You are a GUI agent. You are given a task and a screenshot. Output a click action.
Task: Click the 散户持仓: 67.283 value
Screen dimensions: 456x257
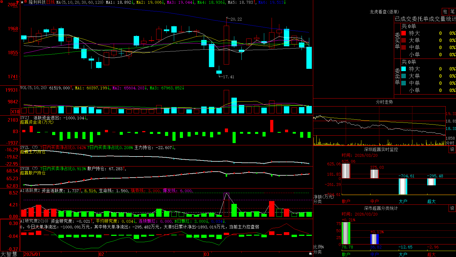(x=105, y=169)
